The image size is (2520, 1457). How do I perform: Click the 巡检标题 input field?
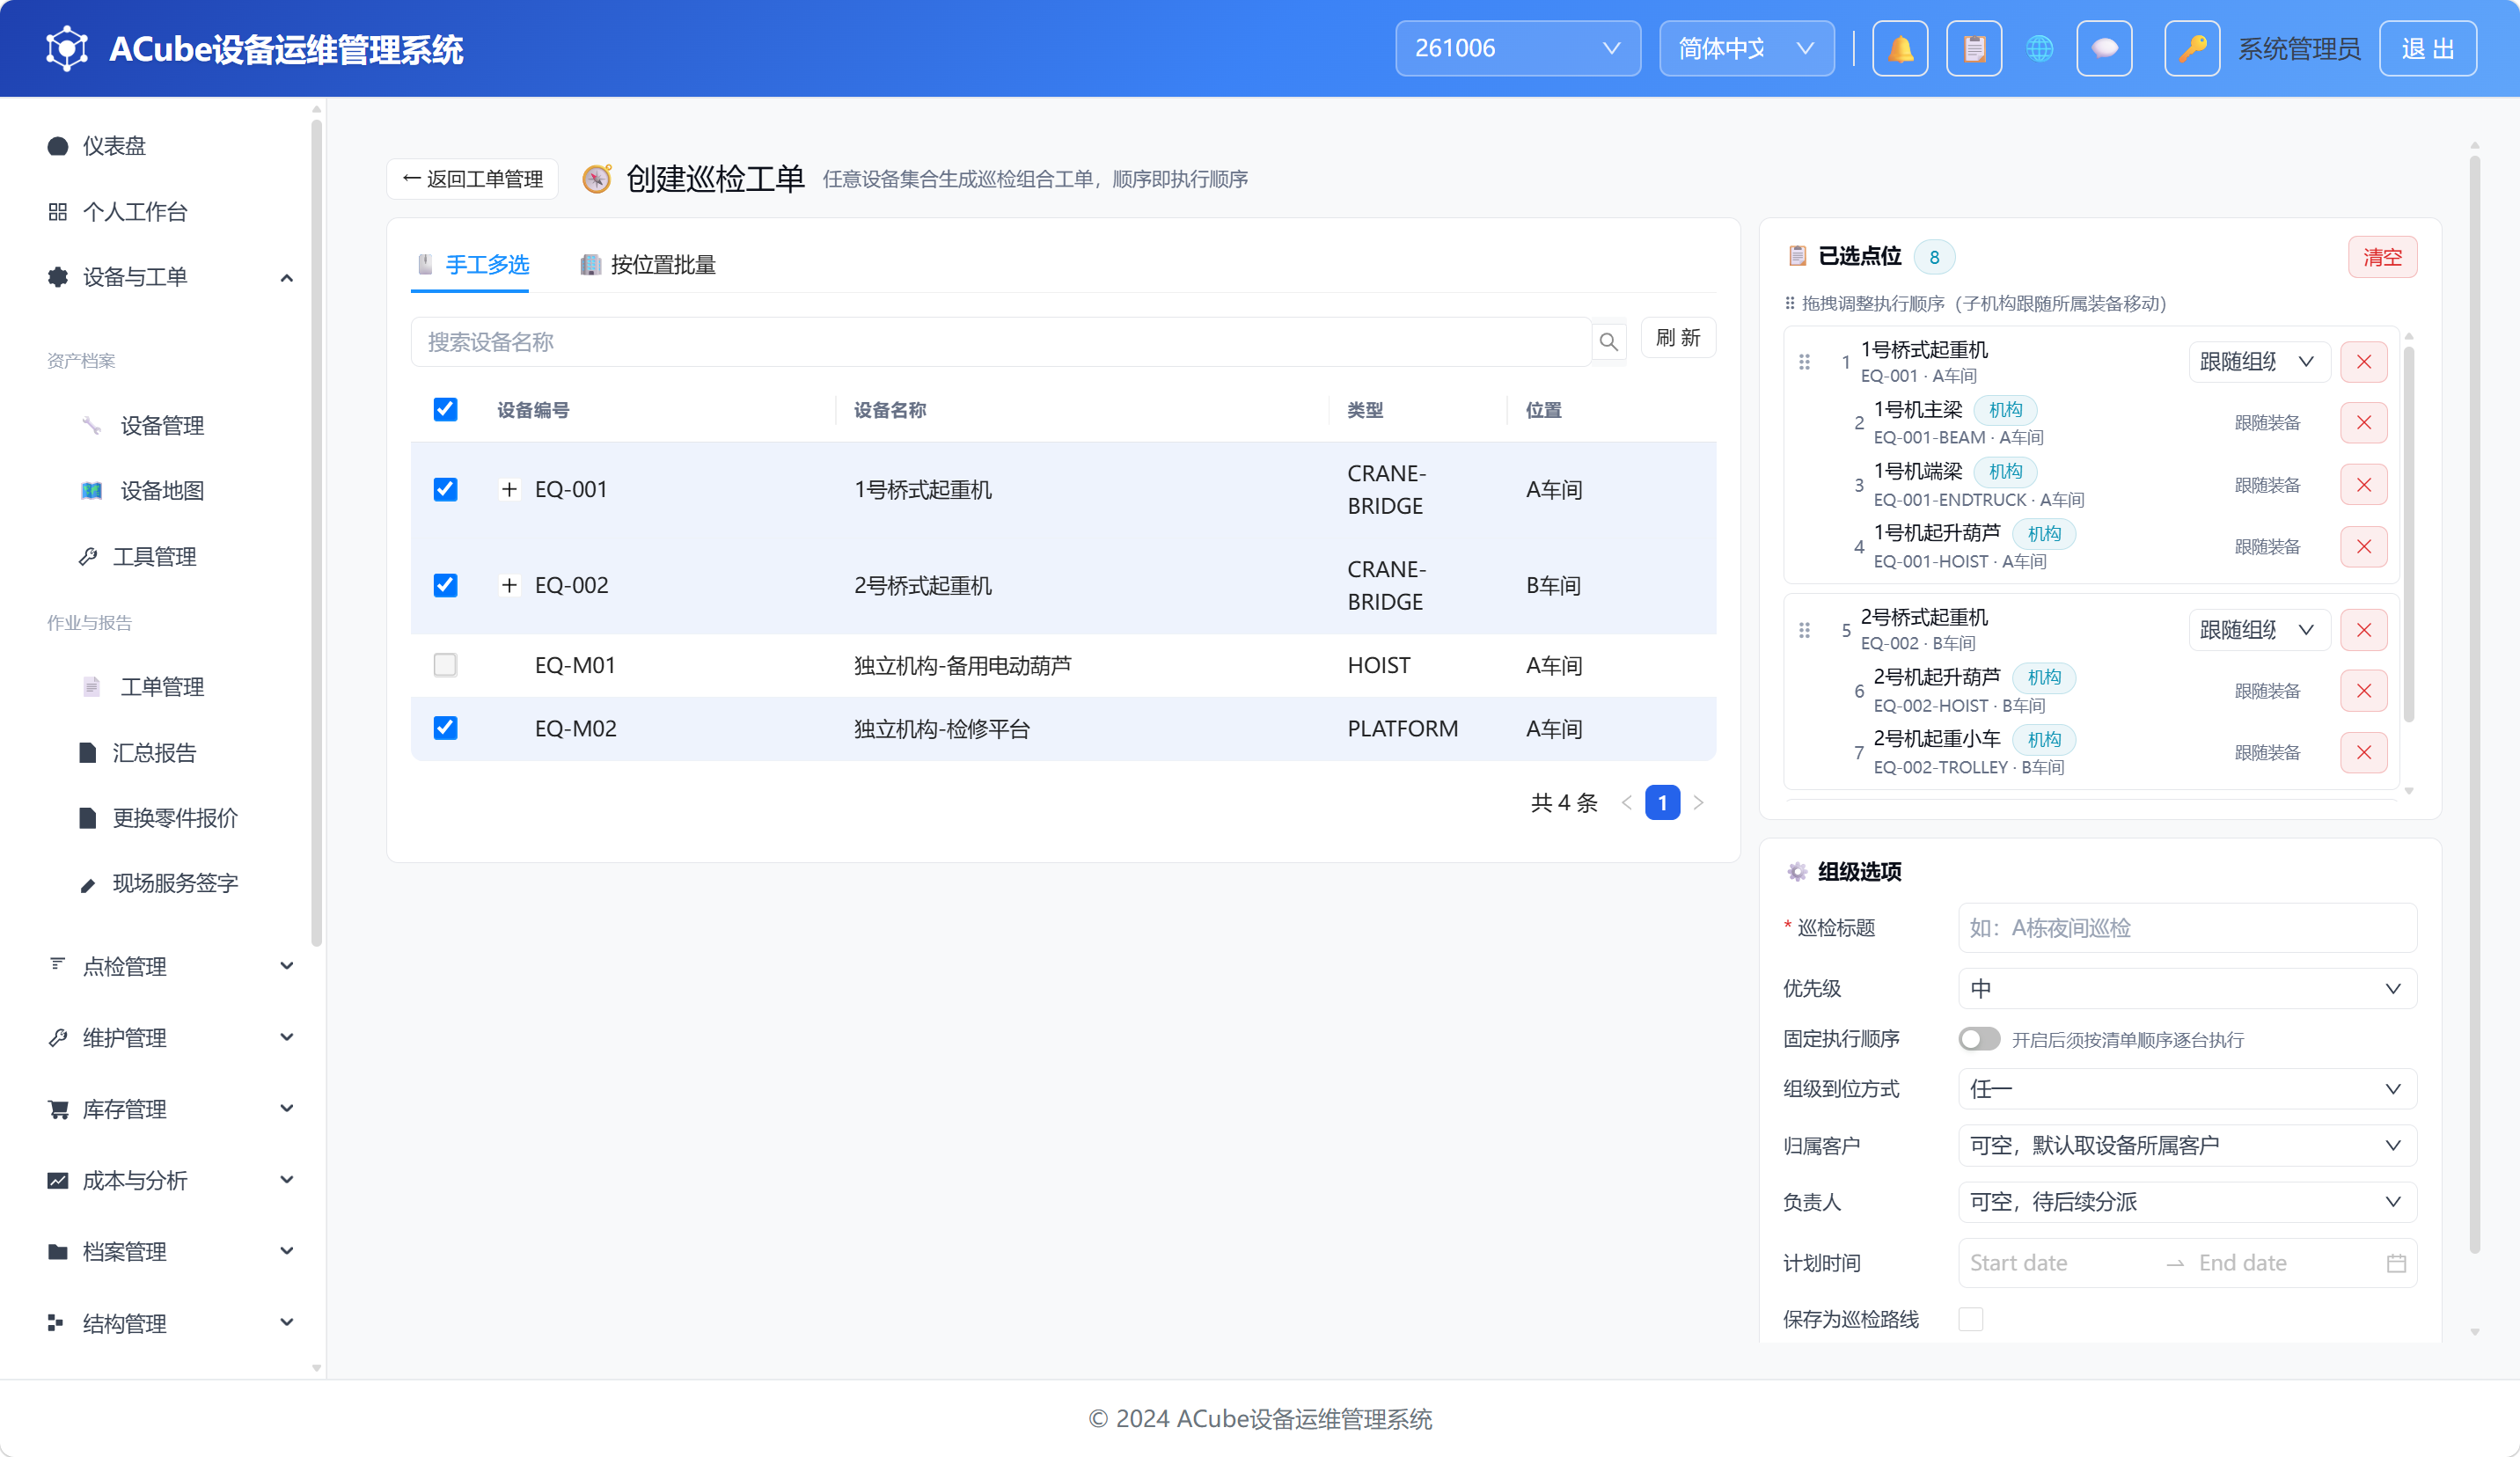point(2187,928)
